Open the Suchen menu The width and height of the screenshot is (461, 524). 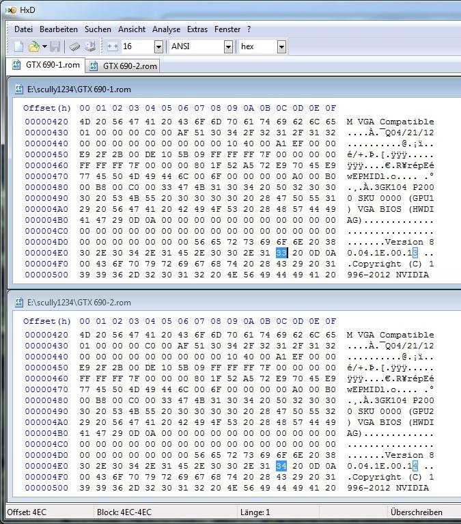[98, 29]
